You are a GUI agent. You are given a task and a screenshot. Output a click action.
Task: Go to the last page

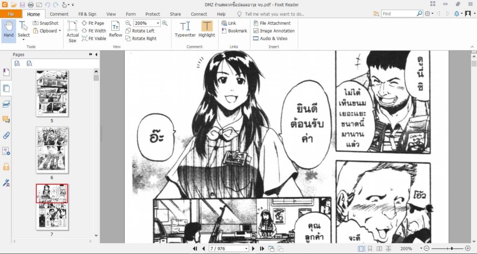coord(262,248)
